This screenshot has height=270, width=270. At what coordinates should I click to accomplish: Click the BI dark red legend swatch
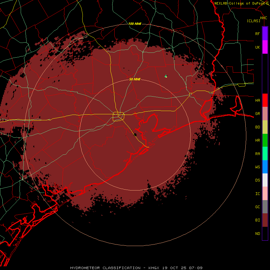pos(265,220)
